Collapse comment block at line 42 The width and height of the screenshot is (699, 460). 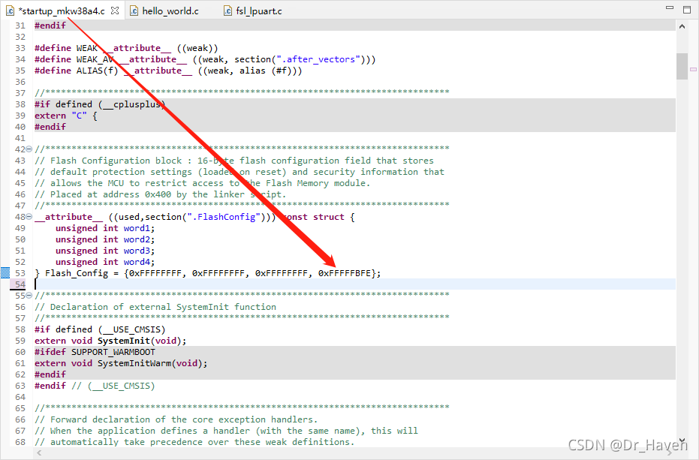[29, 149]
